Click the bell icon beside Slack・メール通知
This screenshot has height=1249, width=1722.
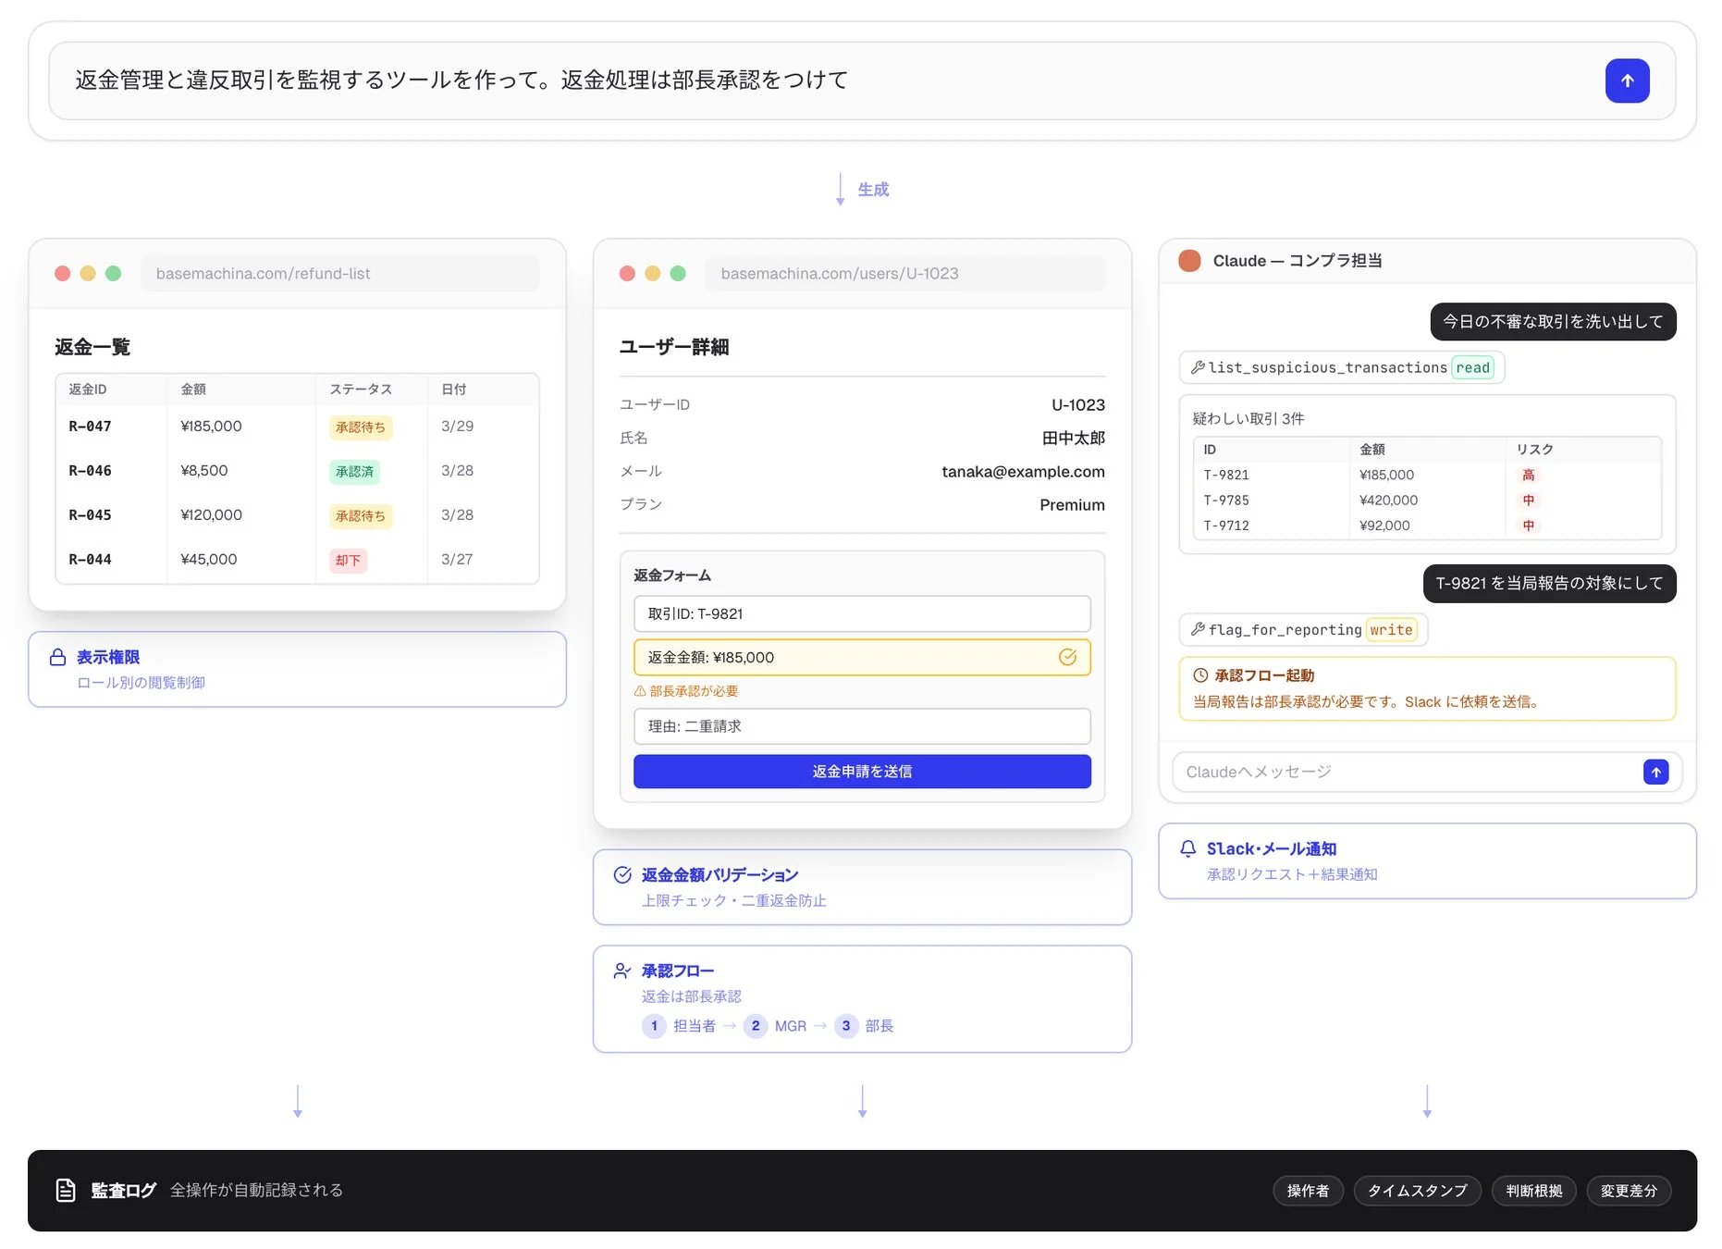click(x=1187, y=848)
